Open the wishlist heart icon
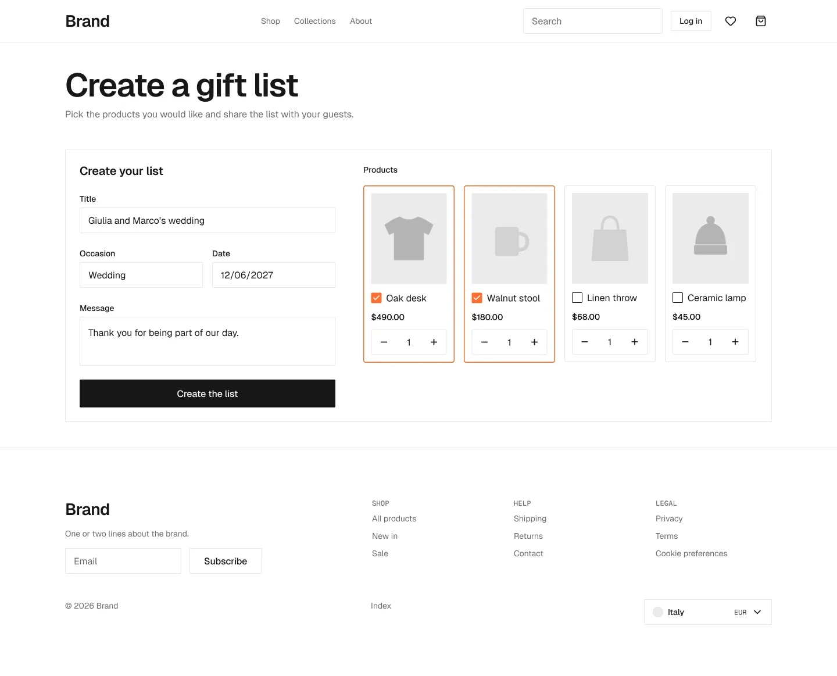Image resolution: width=837 pixels, height=676 pixels. click(731, 21)
